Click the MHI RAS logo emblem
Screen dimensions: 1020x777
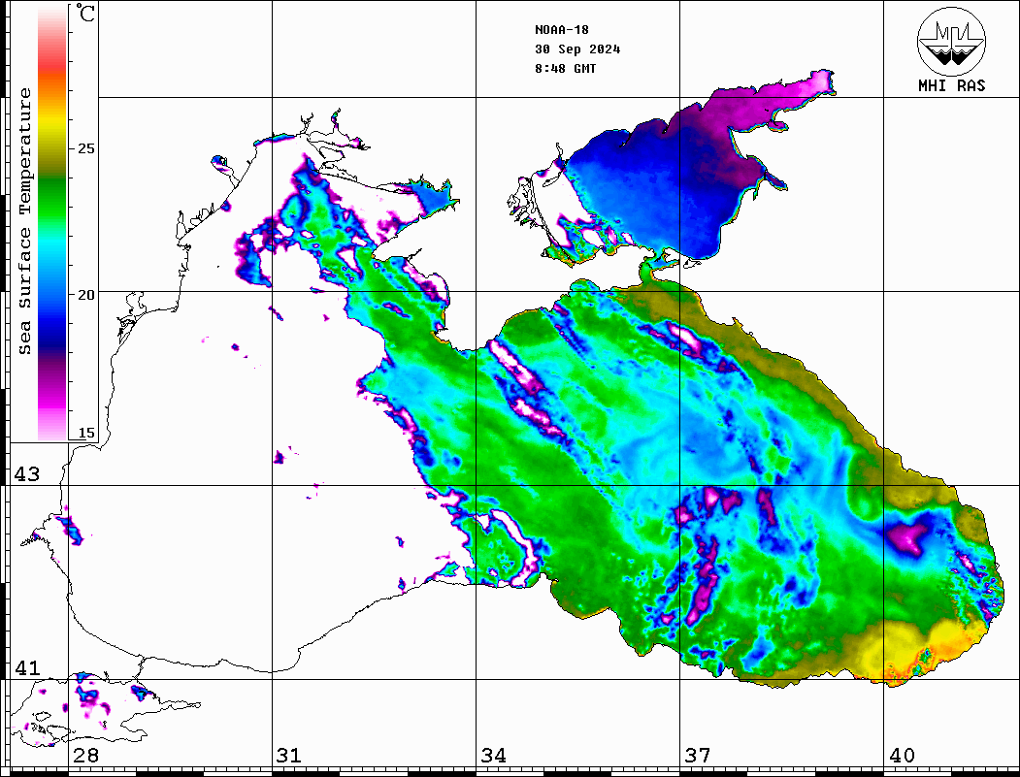click(951, 41)
